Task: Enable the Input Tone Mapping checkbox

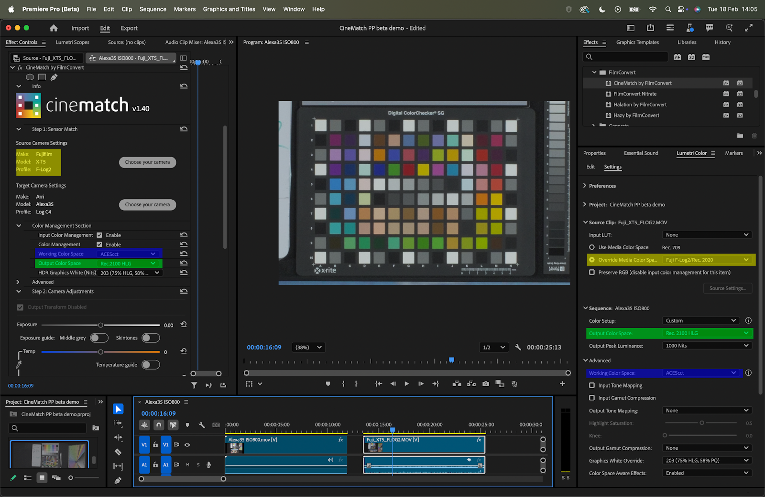Action: coord(592,385)
